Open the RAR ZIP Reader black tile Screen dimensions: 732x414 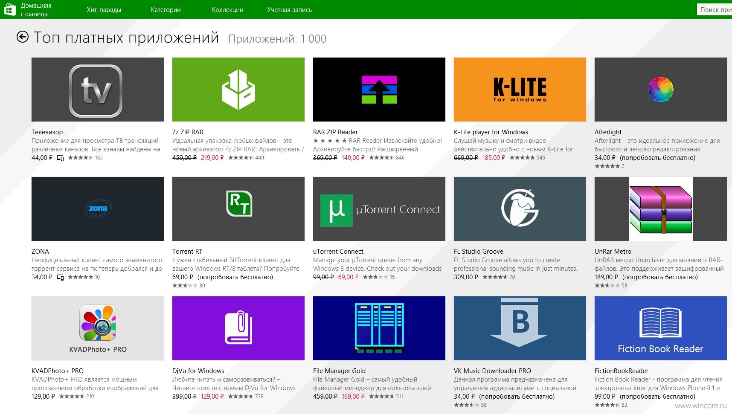tap(379, 90)
